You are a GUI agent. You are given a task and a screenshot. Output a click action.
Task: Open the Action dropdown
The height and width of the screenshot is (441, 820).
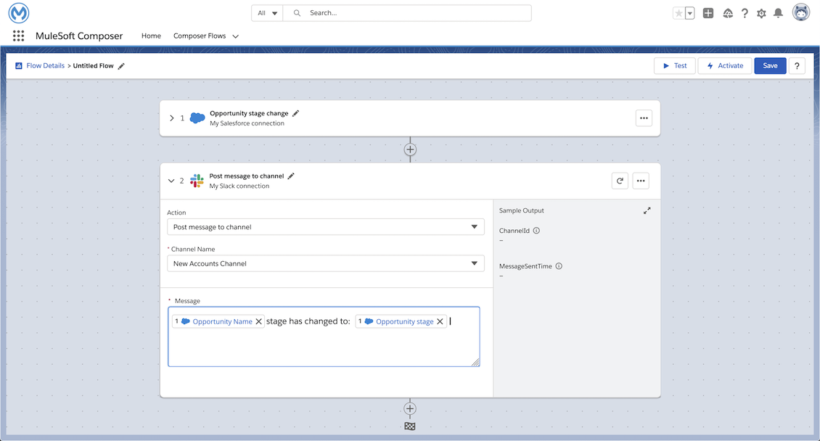[x=325, y=227]
